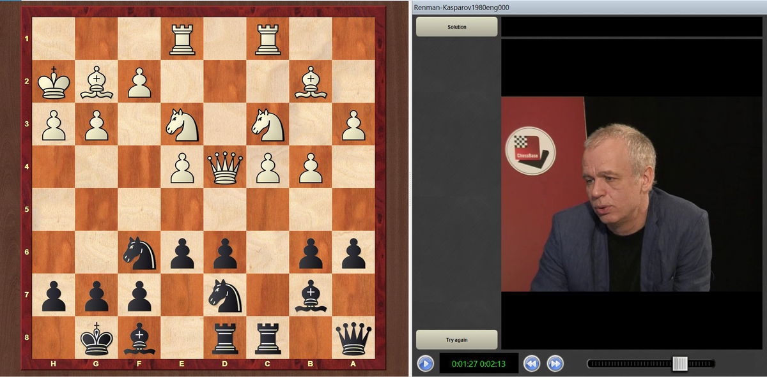Click the presenter video thumbnail
The width and height of the screenshot is (767, 377).
point(633,194)
